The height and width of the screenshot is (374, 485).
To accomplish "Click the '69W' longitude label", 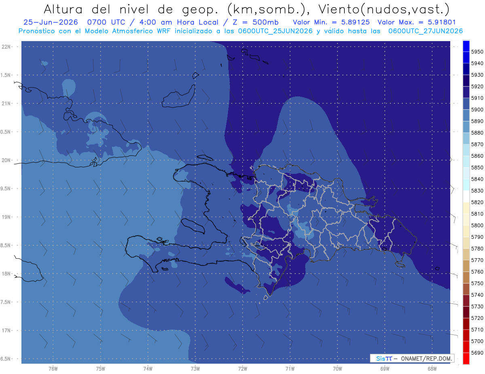I will click(385, 368).
